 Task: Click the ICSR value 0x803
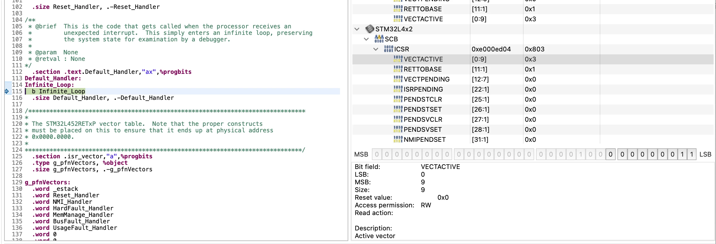(534, 49)
